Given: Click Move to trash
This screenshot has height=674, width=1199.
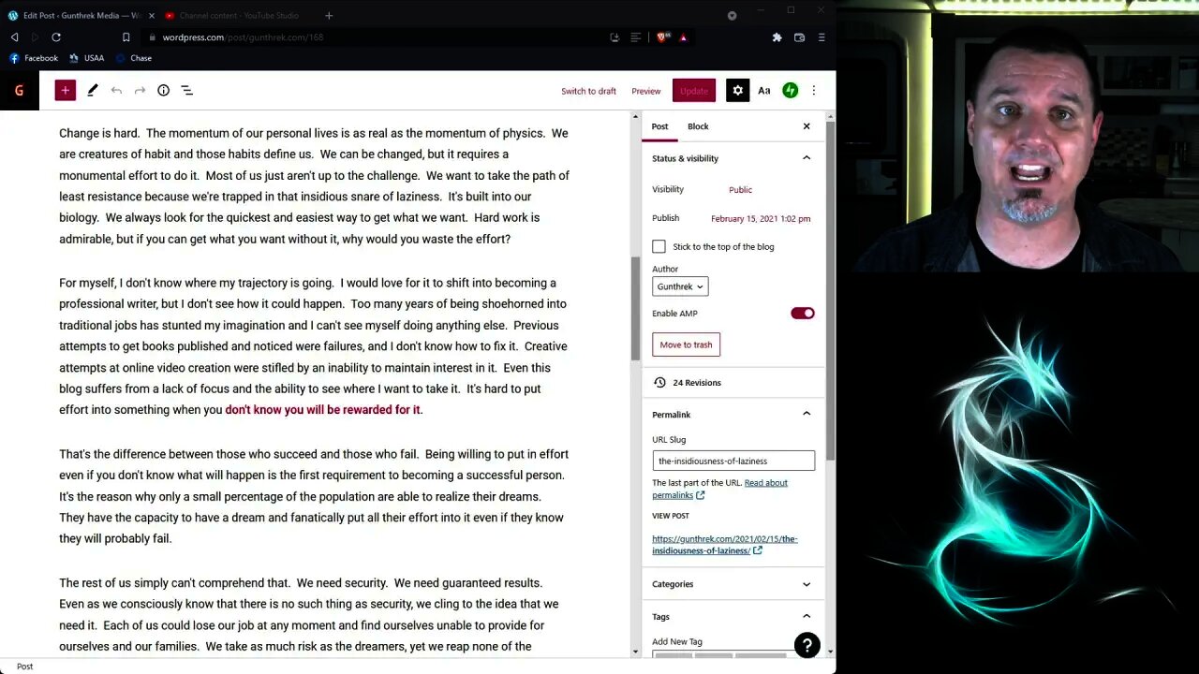Looking at the screenshot, I should pyautogui.click(x=686, y=344).
